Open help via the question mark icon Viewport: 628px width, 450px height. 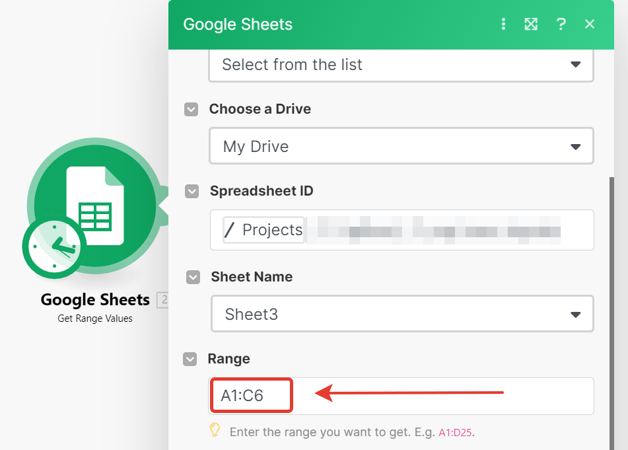(561, 24)
